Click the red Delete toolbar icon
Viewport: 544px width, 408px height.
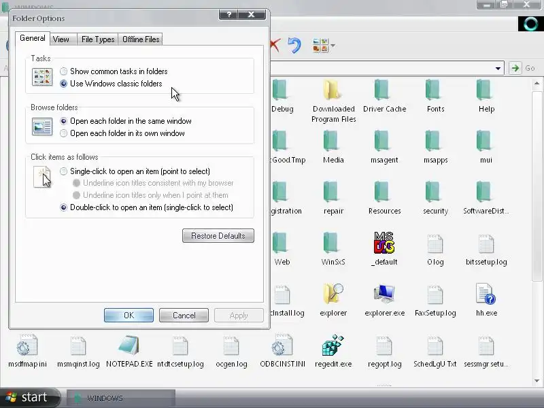[x=275, y=46]
